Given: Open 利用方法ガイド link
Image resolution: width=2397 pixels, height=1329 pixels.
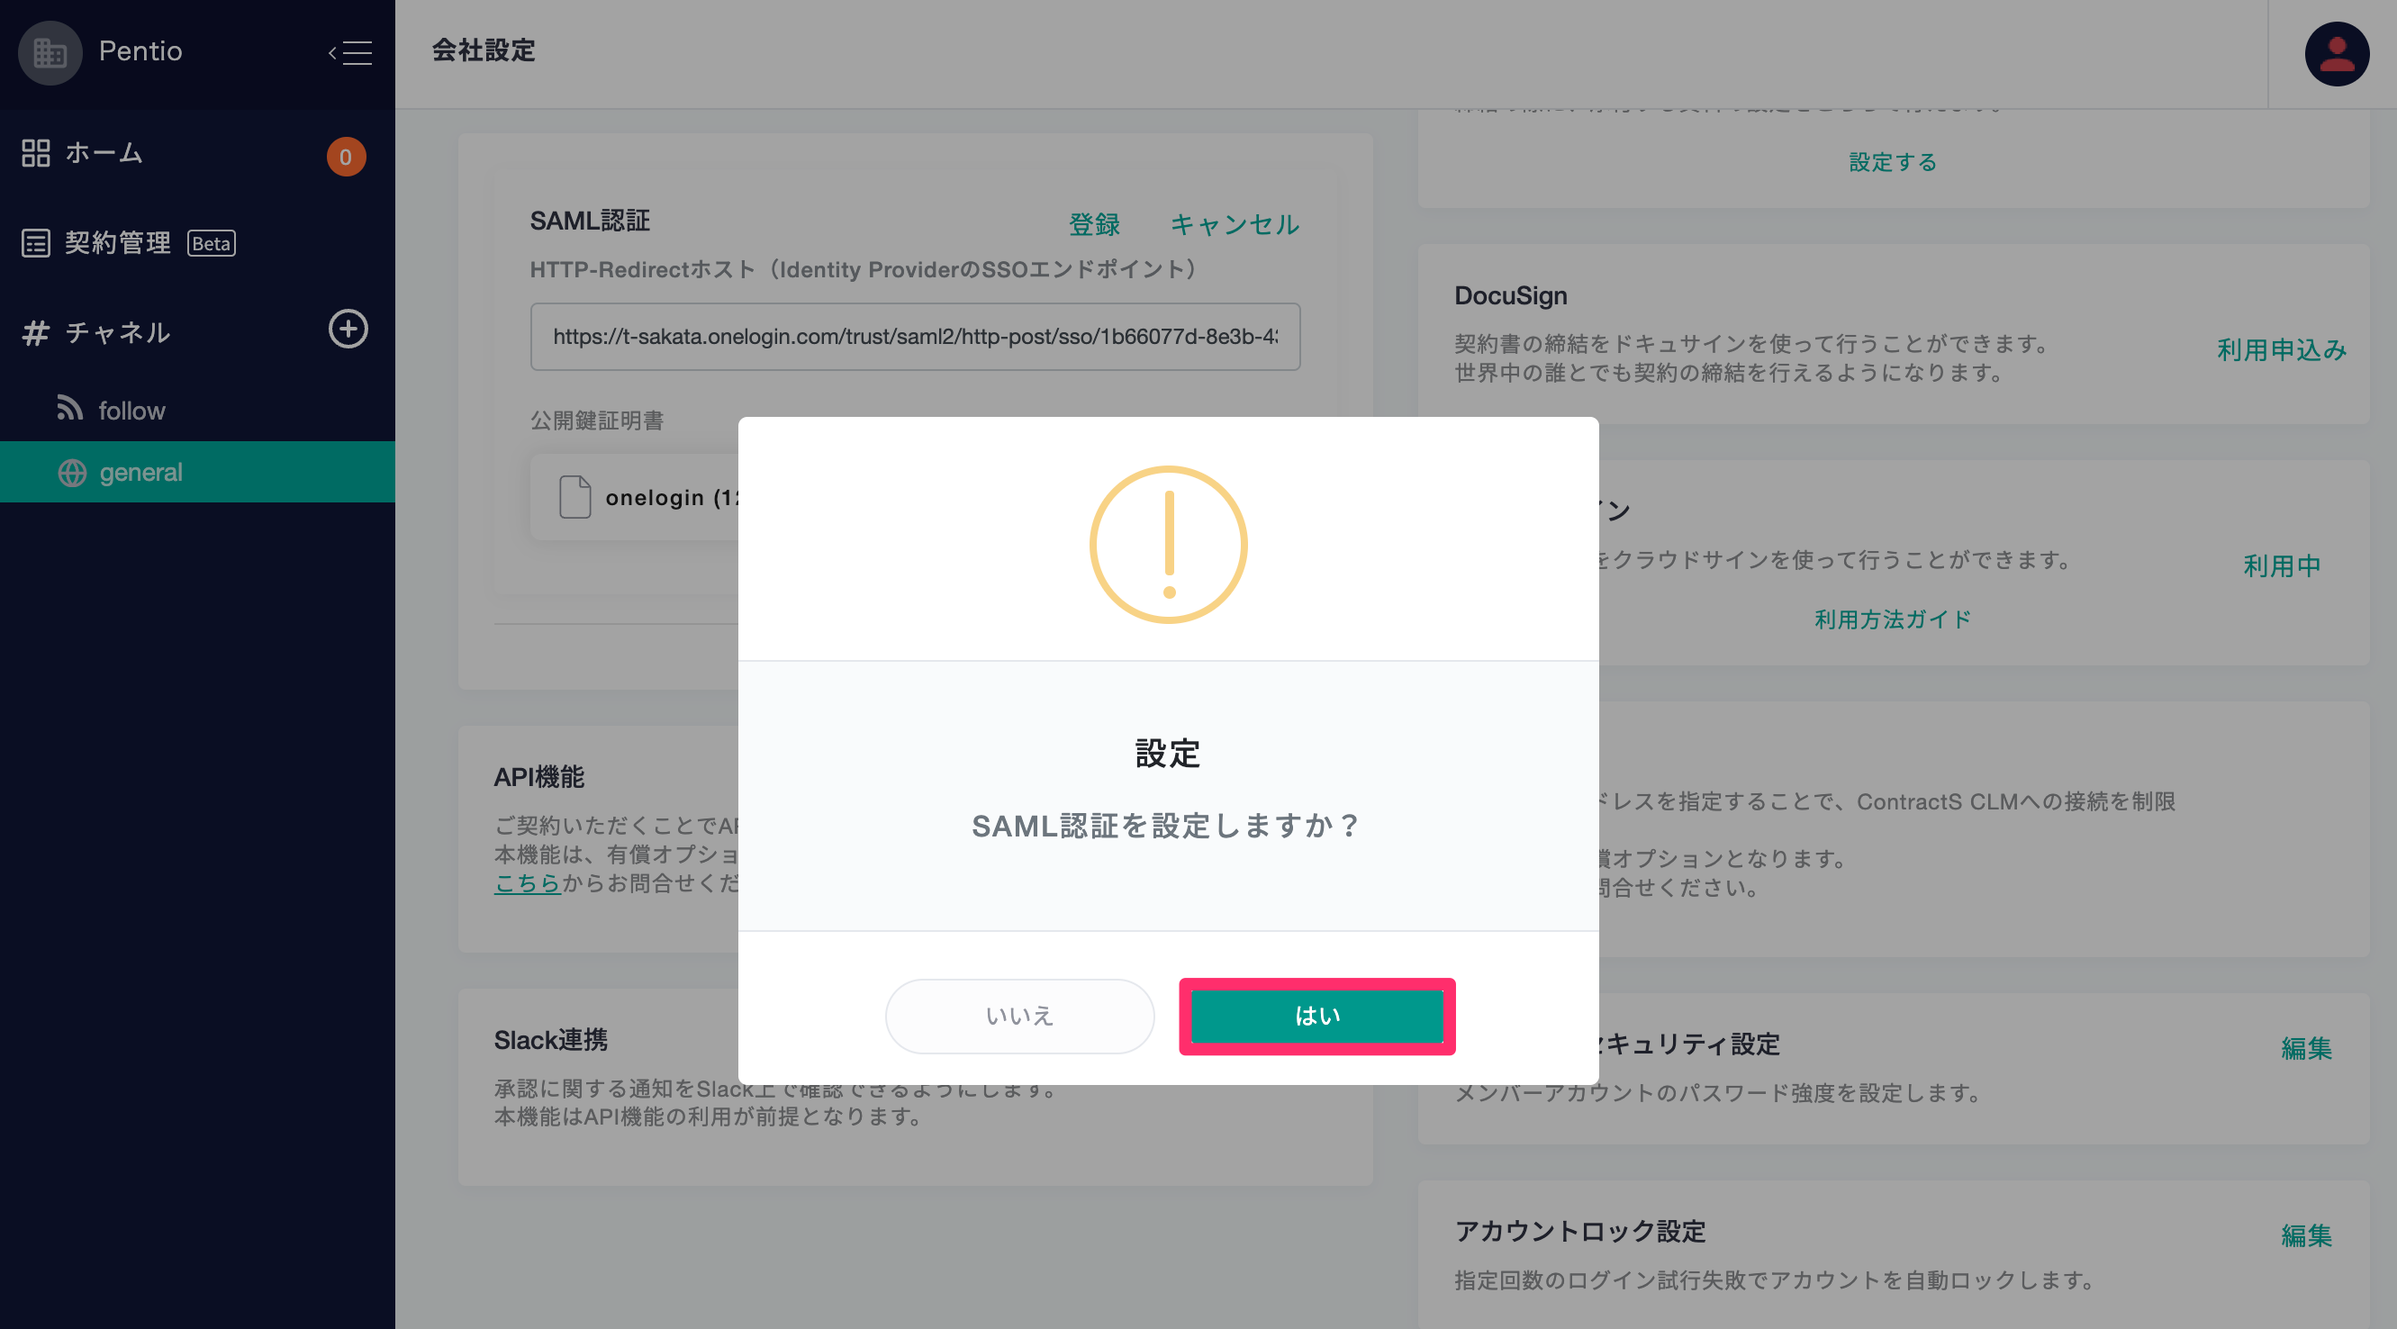Looking at the screenshot, I should click(1893, 619).
